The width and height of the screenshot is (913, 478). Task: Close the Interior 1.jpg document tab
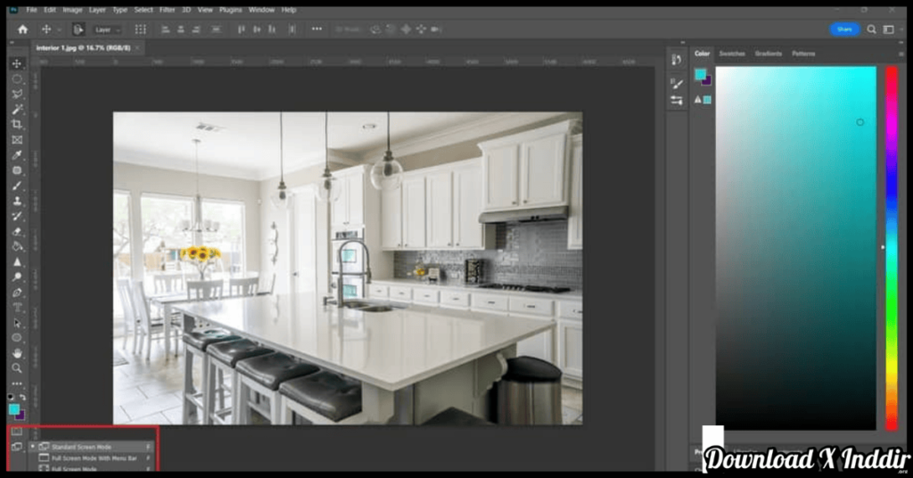pyautogui.click(x=136, y=47)
